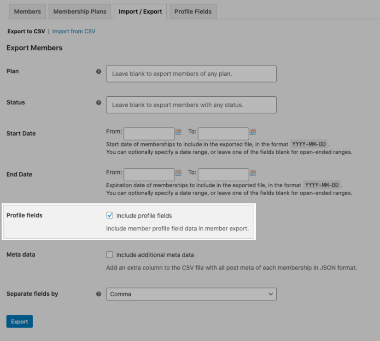Select the Import / Export tab
The image size is (380, 341).
click(140, 11)
